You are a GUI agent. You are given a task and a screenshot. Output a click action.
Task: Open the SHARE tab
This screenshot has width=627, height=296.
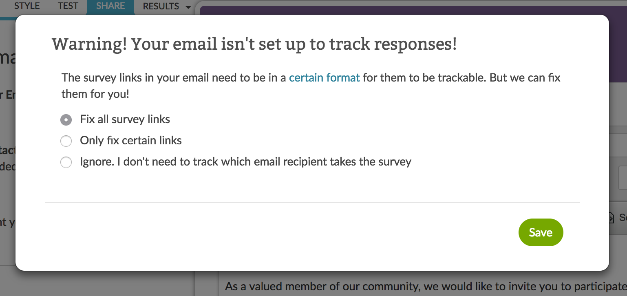110,6
